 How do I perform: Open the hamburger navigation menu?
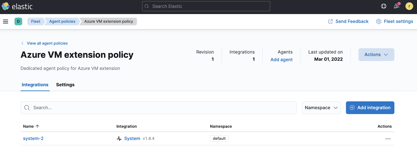[x=5, y=22]
